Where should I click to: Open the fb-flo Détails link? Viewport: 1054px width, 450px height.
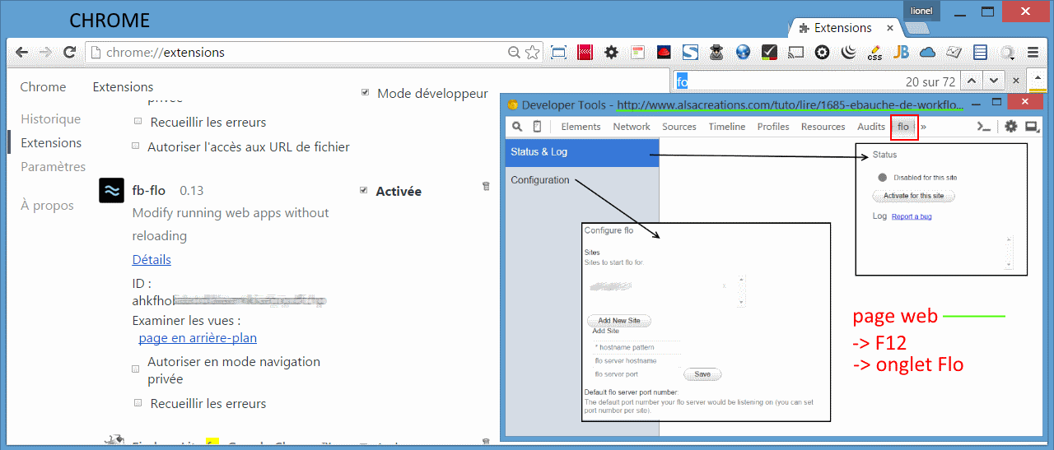[152, 259]
